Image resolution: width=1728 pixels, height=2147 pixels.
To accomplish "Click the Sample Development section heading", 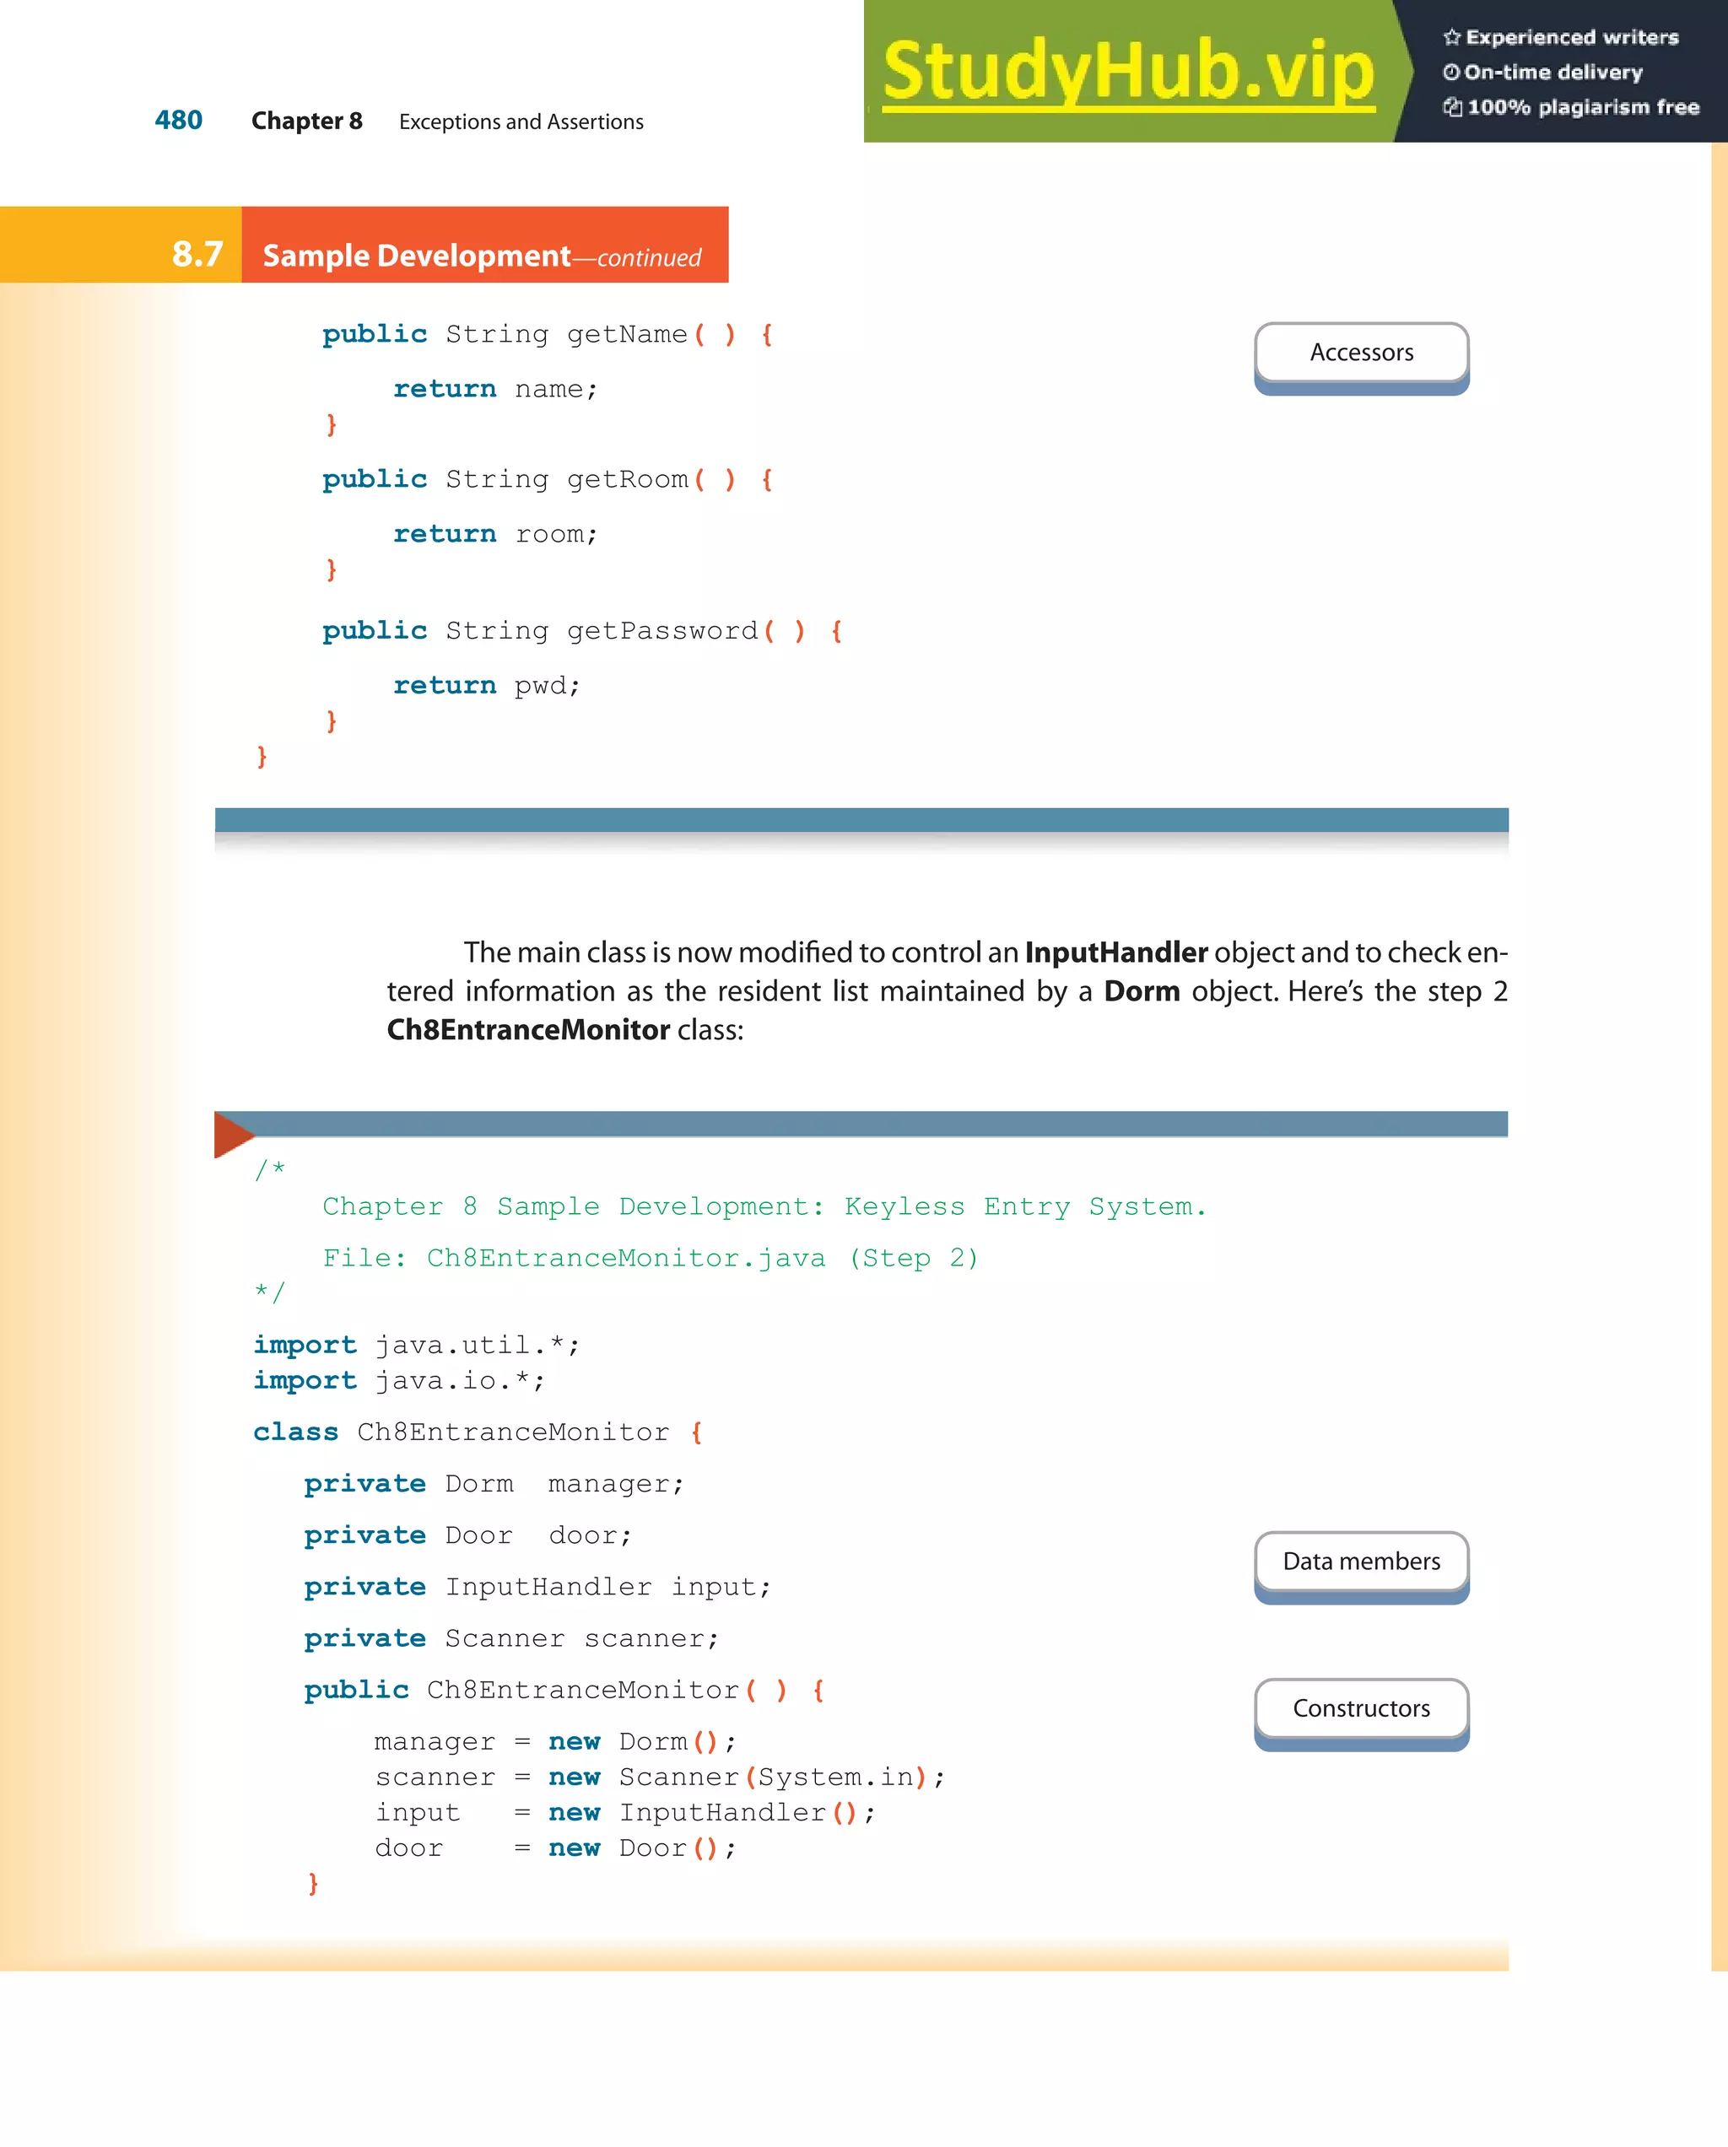I will tap(416, 256).
